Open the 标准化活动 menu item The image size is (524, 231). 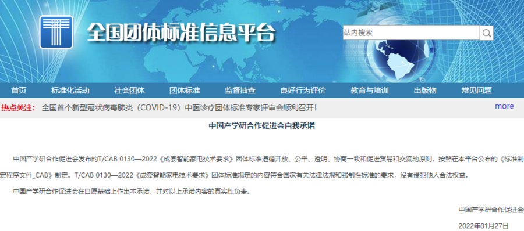(70, 91)
